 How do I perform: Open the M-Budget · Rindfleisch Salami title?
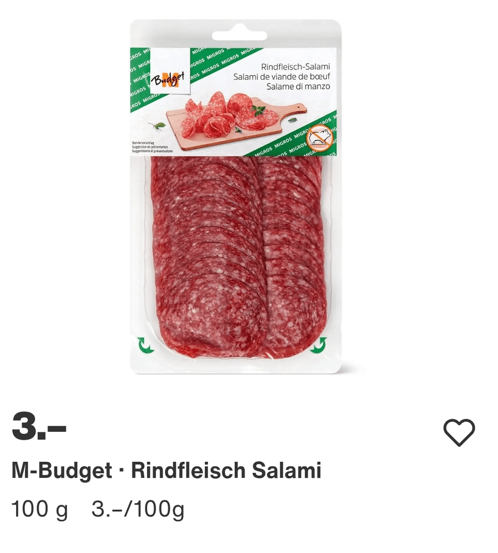[x=166, y=471]
